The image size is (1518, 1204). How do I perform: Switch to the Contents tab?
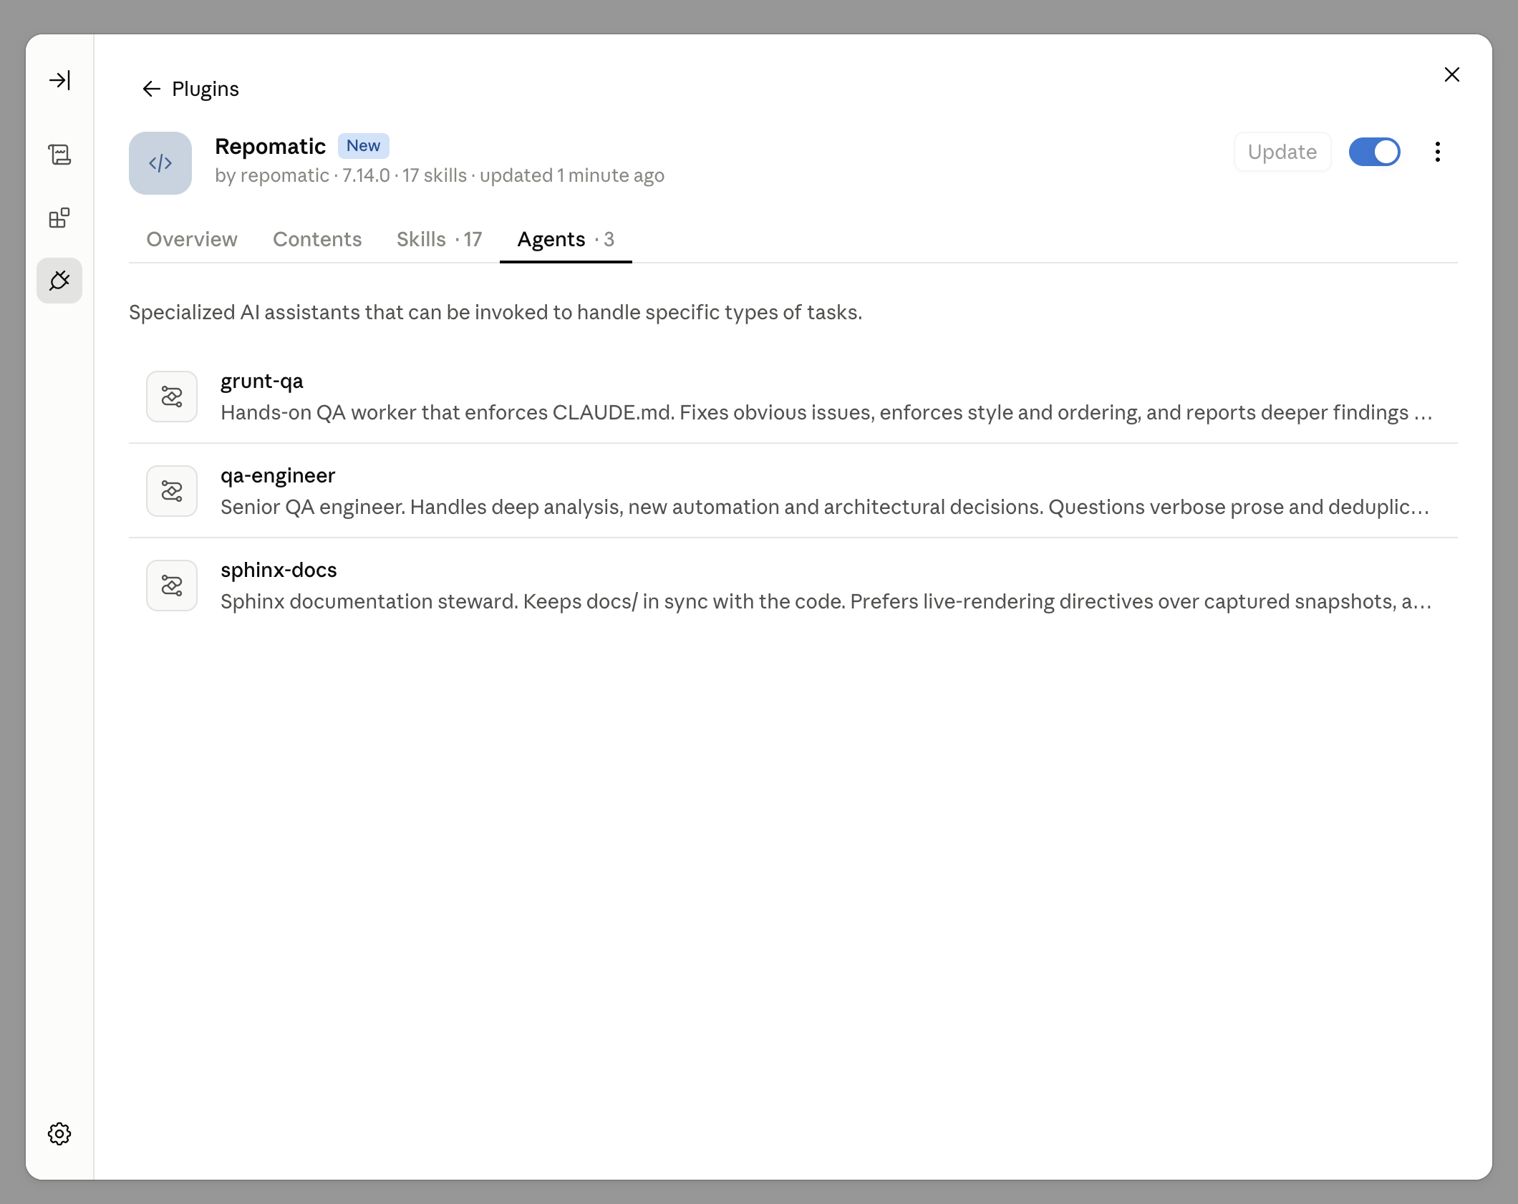pos(317,239)
